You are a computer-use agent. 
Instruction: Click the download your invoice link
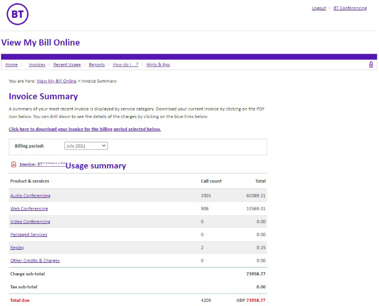coord(85,129)
